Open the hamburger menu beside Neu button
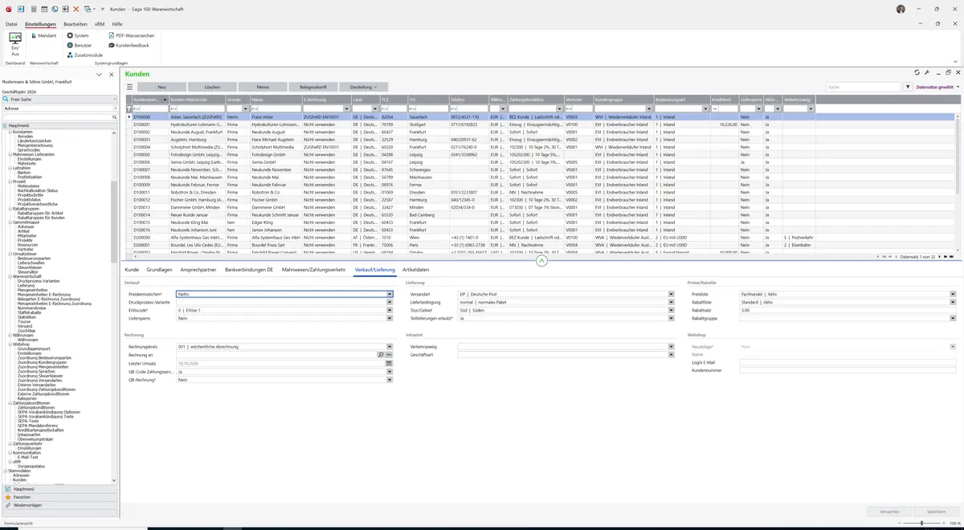This screenshot has height=530, width=964. [129, 87]
